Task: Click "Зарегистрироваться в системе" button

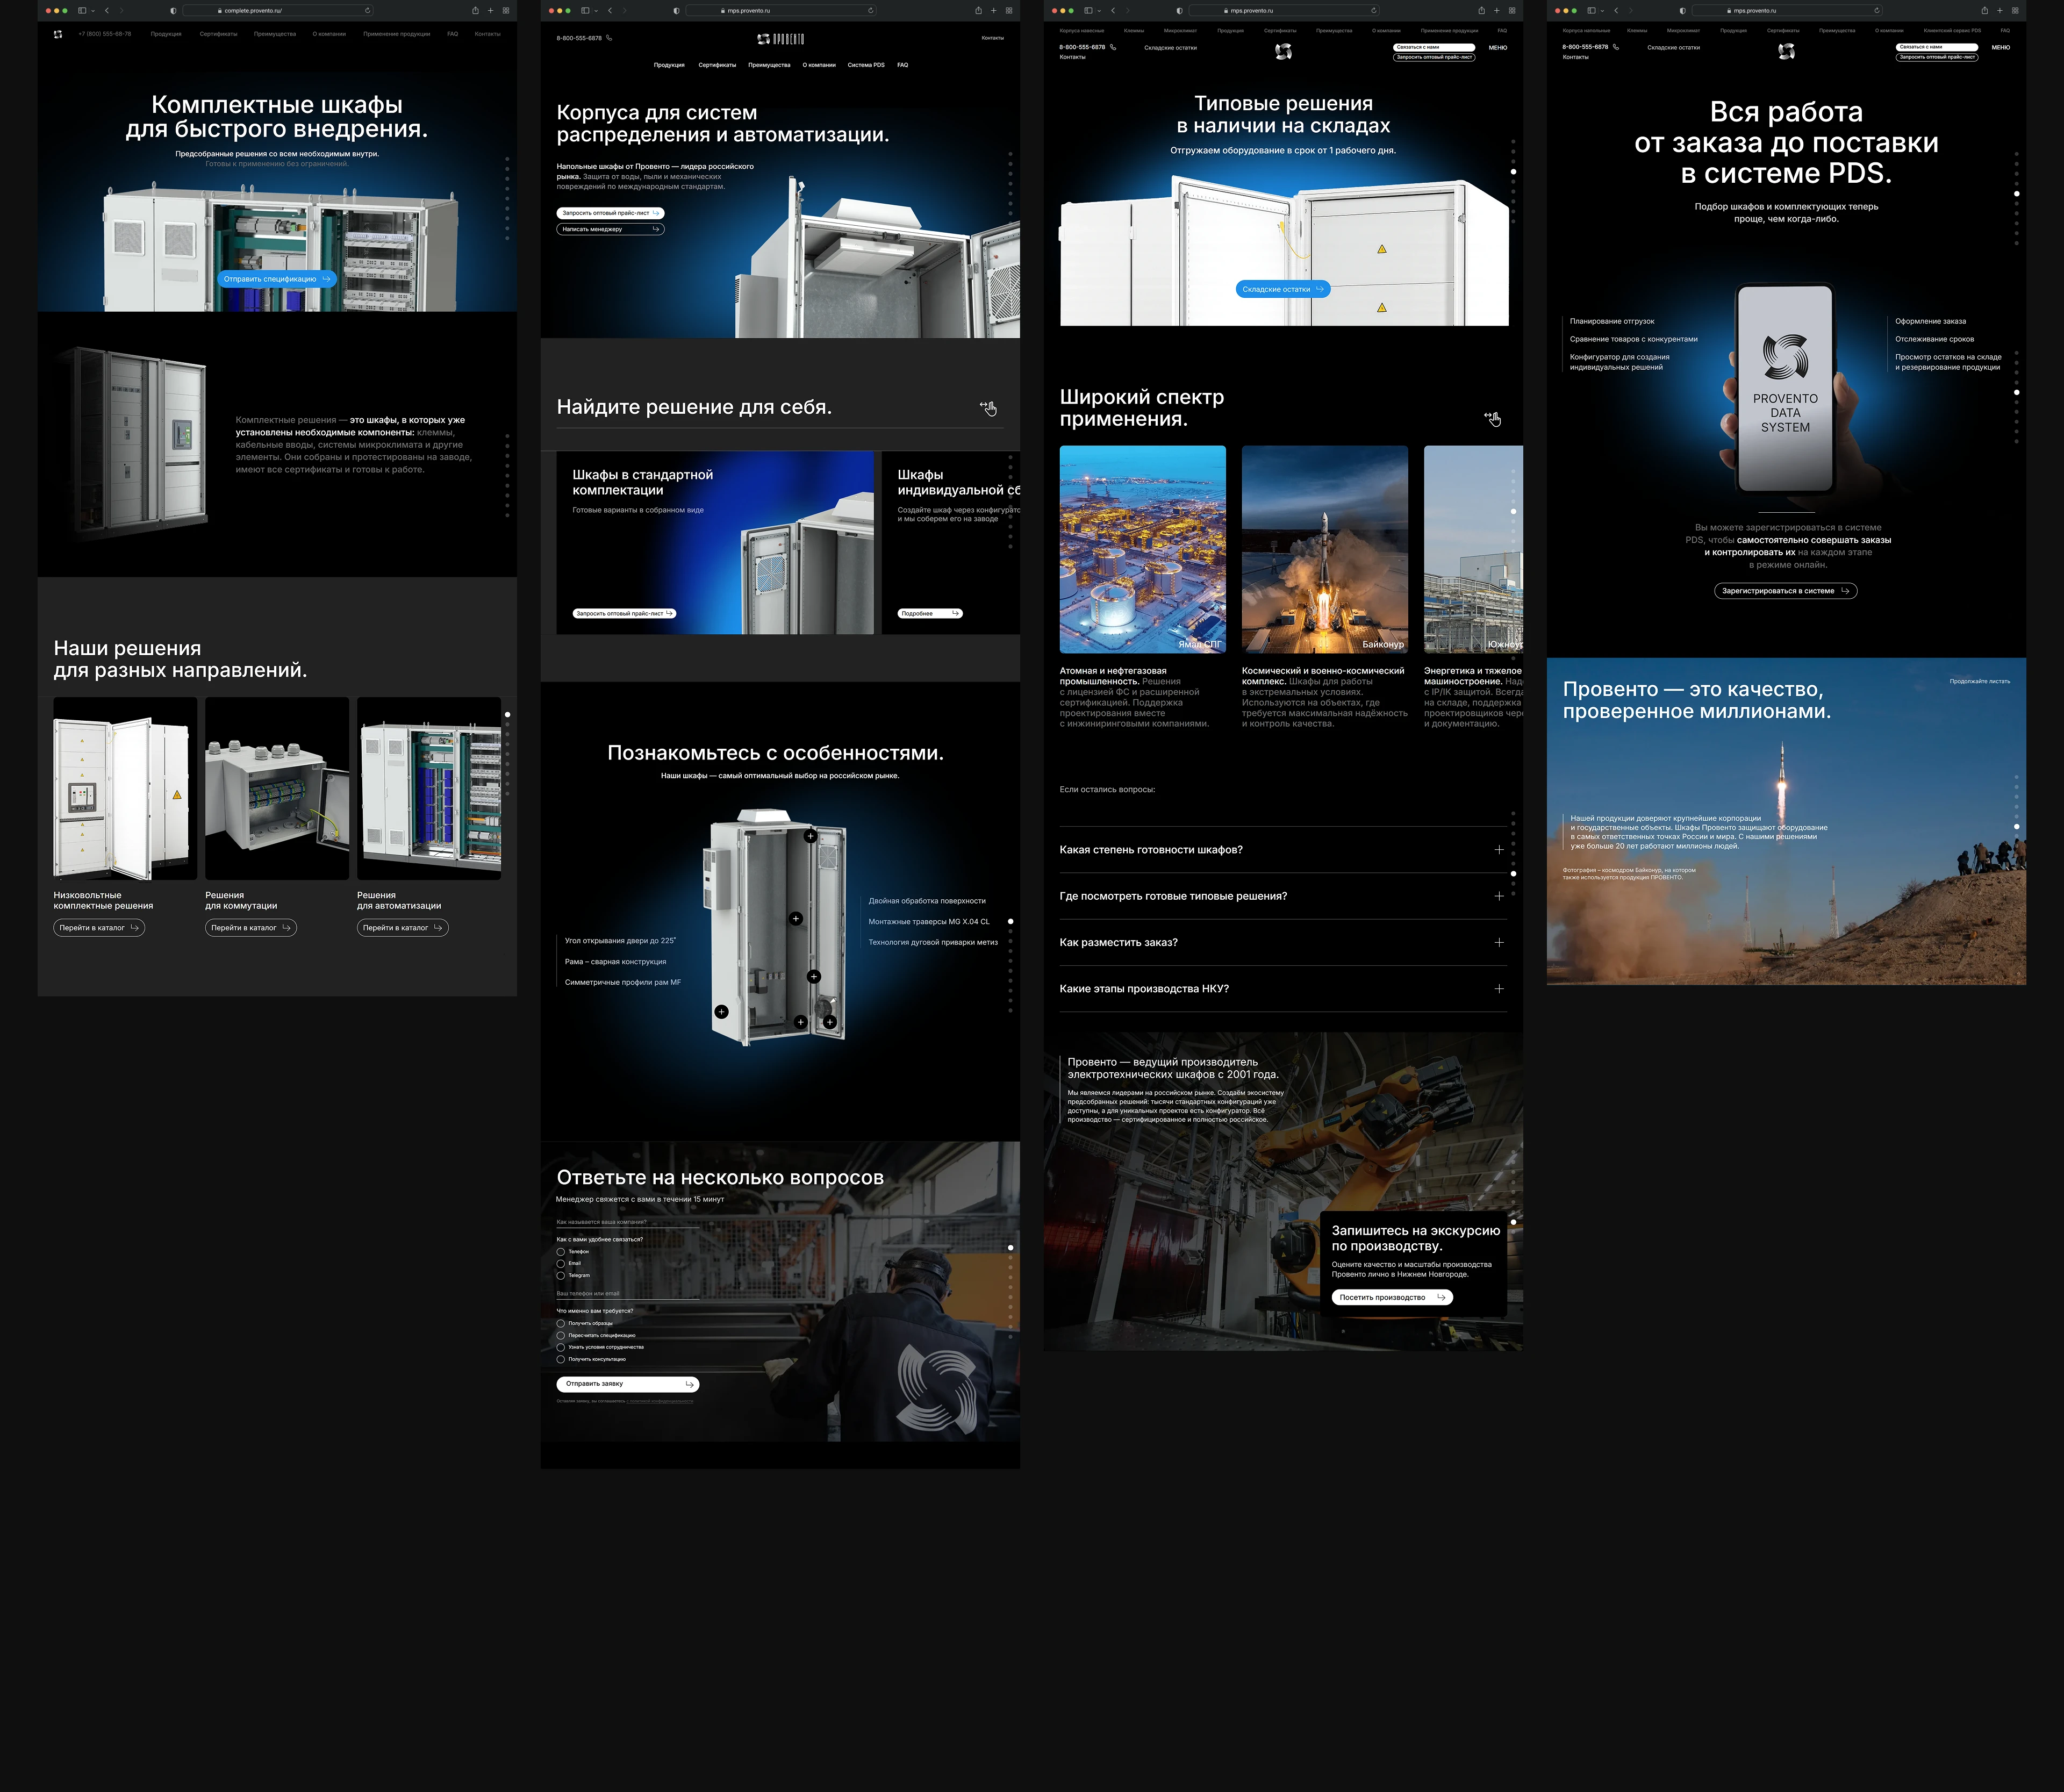Action: tap(1785, 591)
